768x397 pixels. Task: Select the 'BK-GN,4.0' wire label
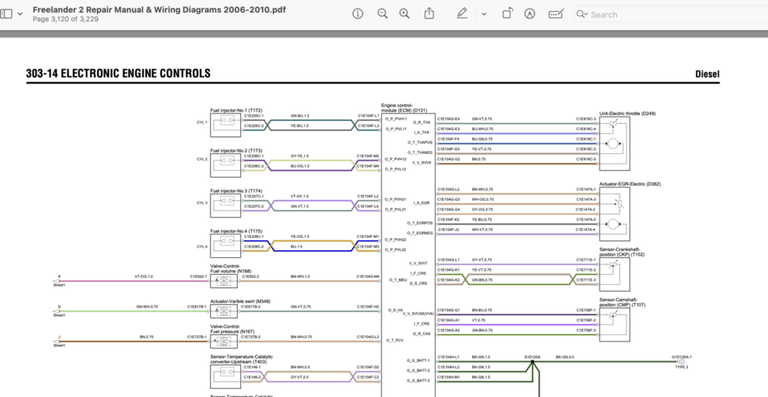[564, 357]
